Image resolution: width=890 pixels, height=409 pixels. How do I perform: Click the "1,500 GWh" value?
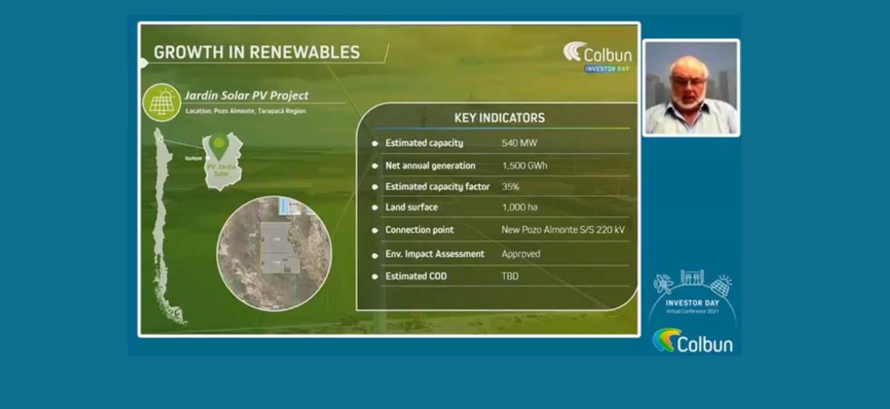(524, 166)
